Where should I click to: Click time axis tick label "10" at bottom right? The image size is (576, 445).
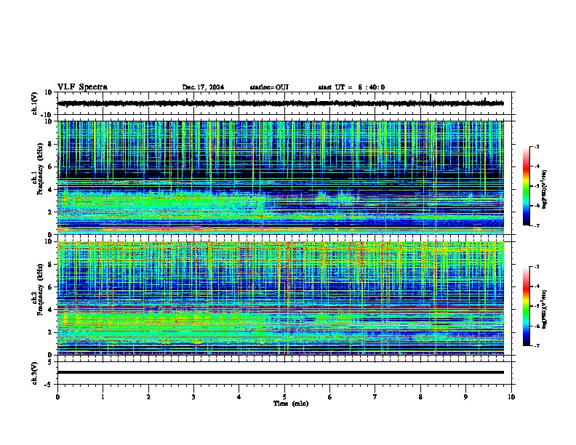click(511, 397)
